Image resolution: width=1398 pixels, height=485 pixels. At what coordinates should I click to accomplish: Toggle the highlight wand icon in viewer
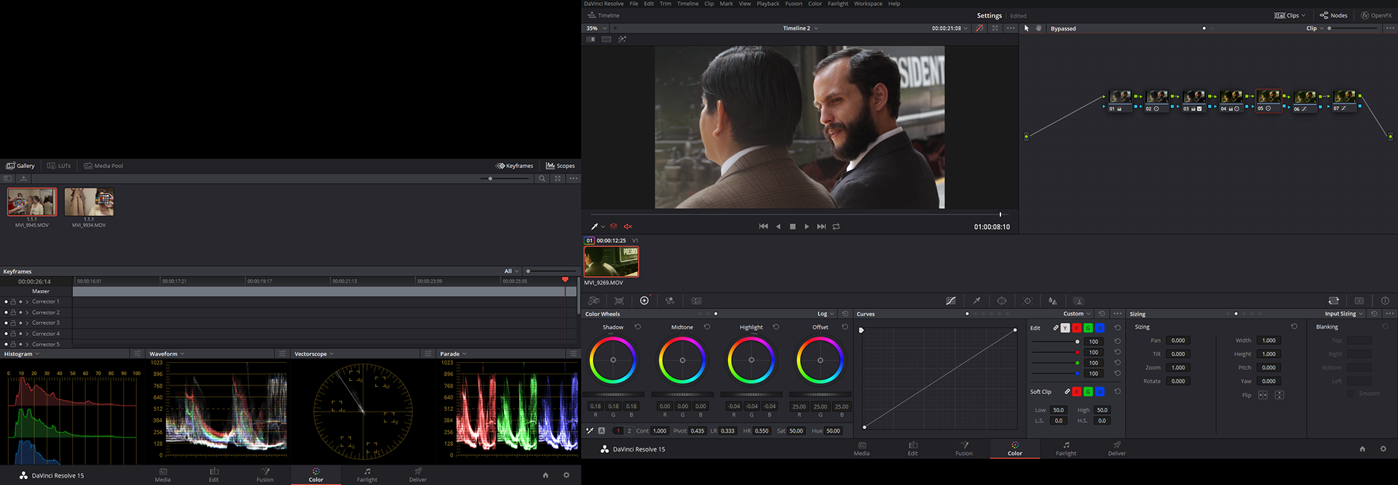[622, 39]
